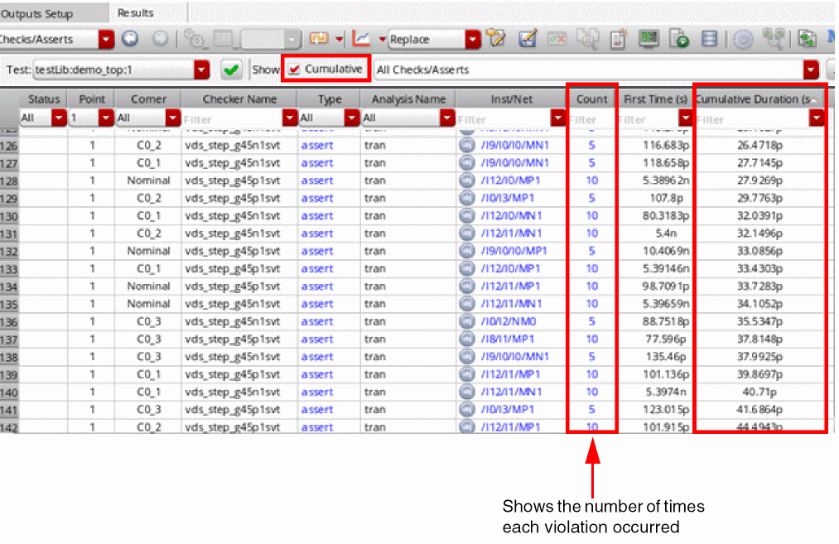Click the clipboard highlighter toolbar icon
The image size is (839, 544).
point(495,39)
